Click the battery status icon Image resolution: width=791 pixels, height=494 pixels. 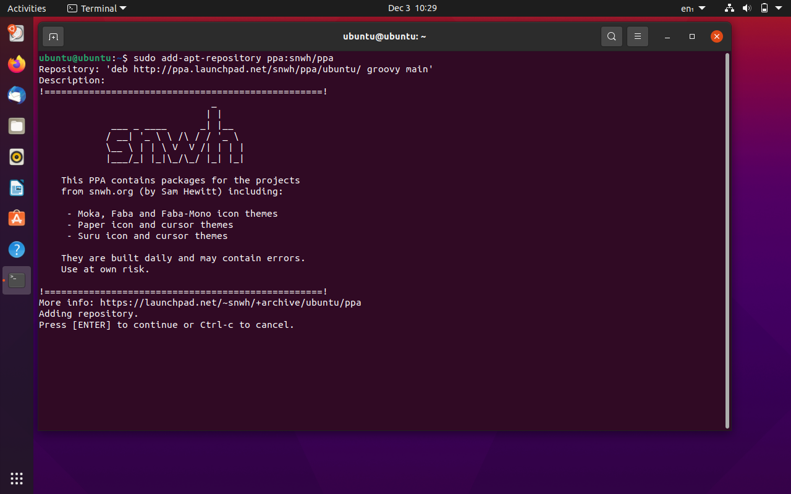tap(764, 8)
